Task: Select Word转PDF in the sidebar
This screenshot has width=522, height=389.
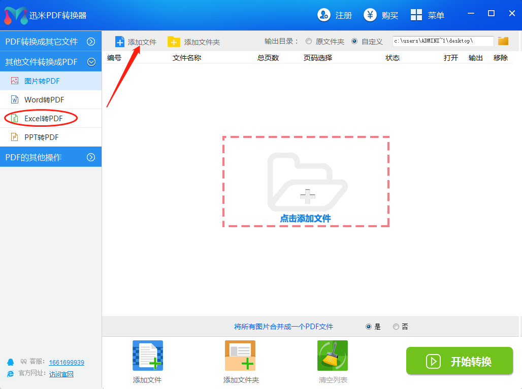Action: 44,100
